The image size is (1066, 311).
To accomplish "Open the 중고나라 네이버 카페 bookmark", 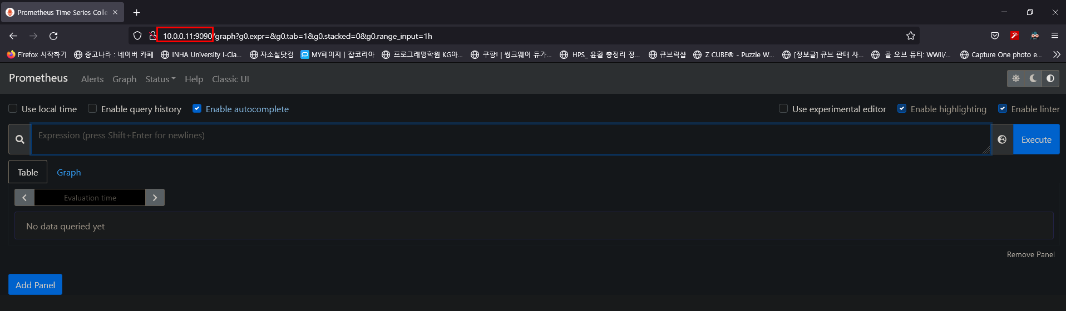I will pos(113,54).
